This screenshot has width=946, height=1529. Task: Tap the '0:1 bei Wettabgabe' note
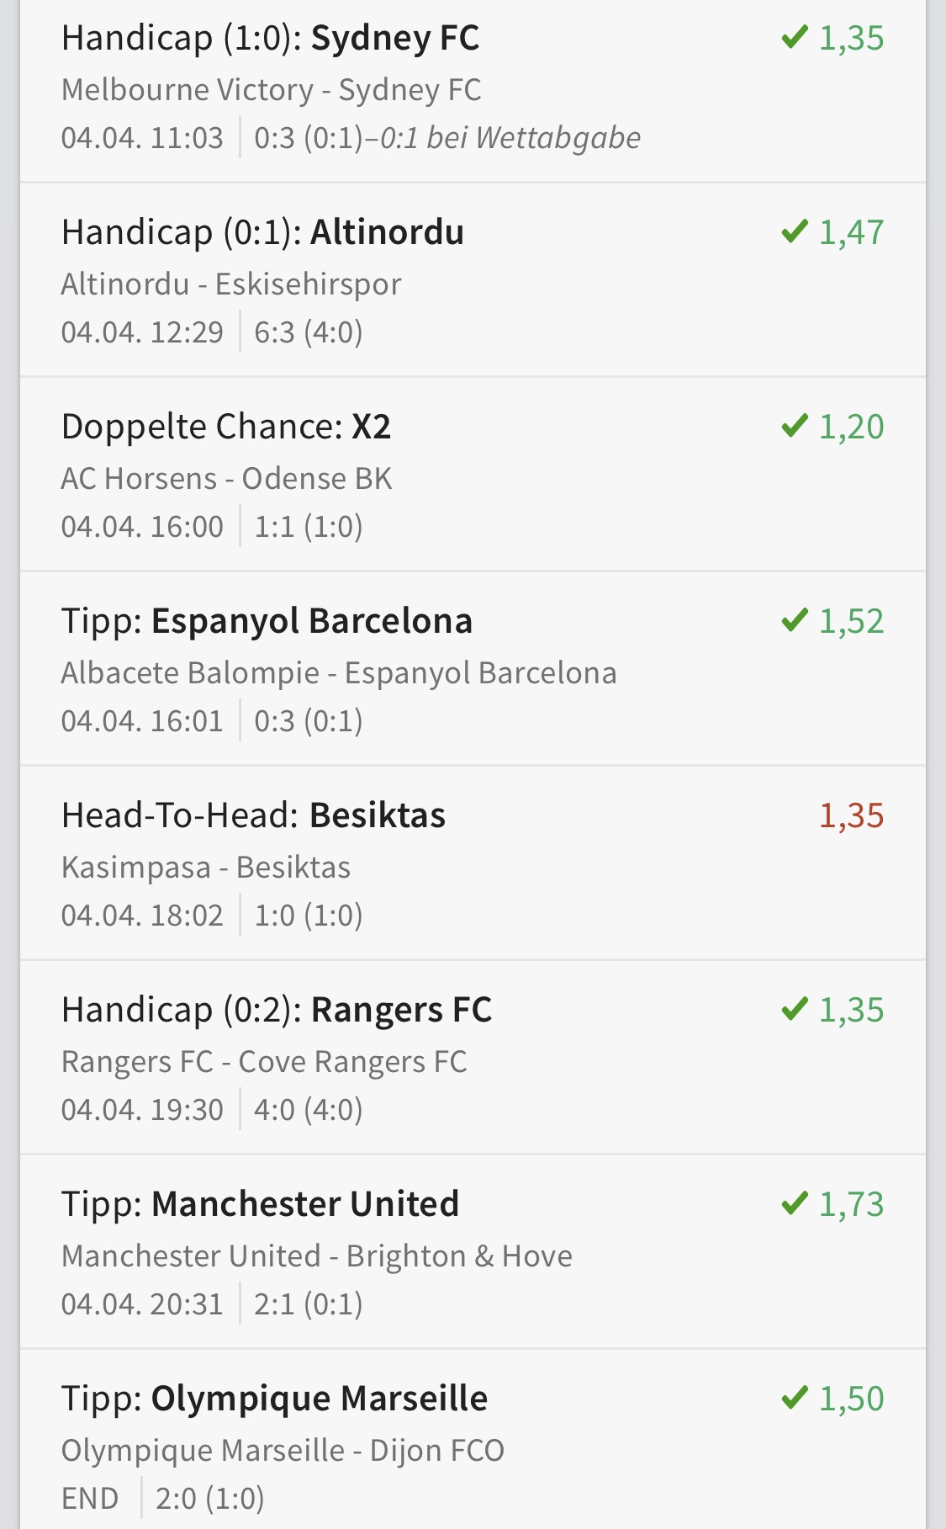click(510, 138)
